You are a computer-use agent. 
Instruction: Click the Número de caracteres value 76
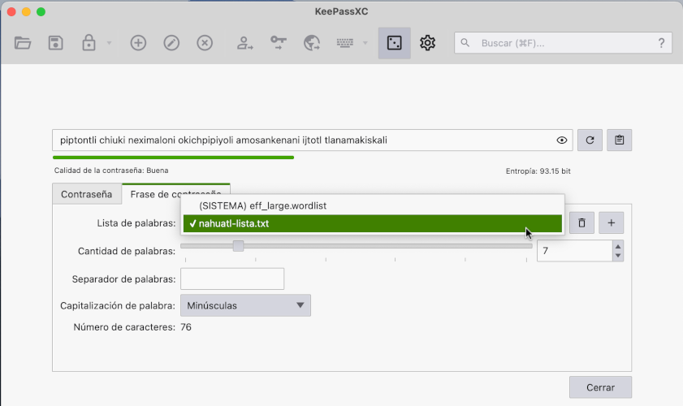[x=186, y=327]
